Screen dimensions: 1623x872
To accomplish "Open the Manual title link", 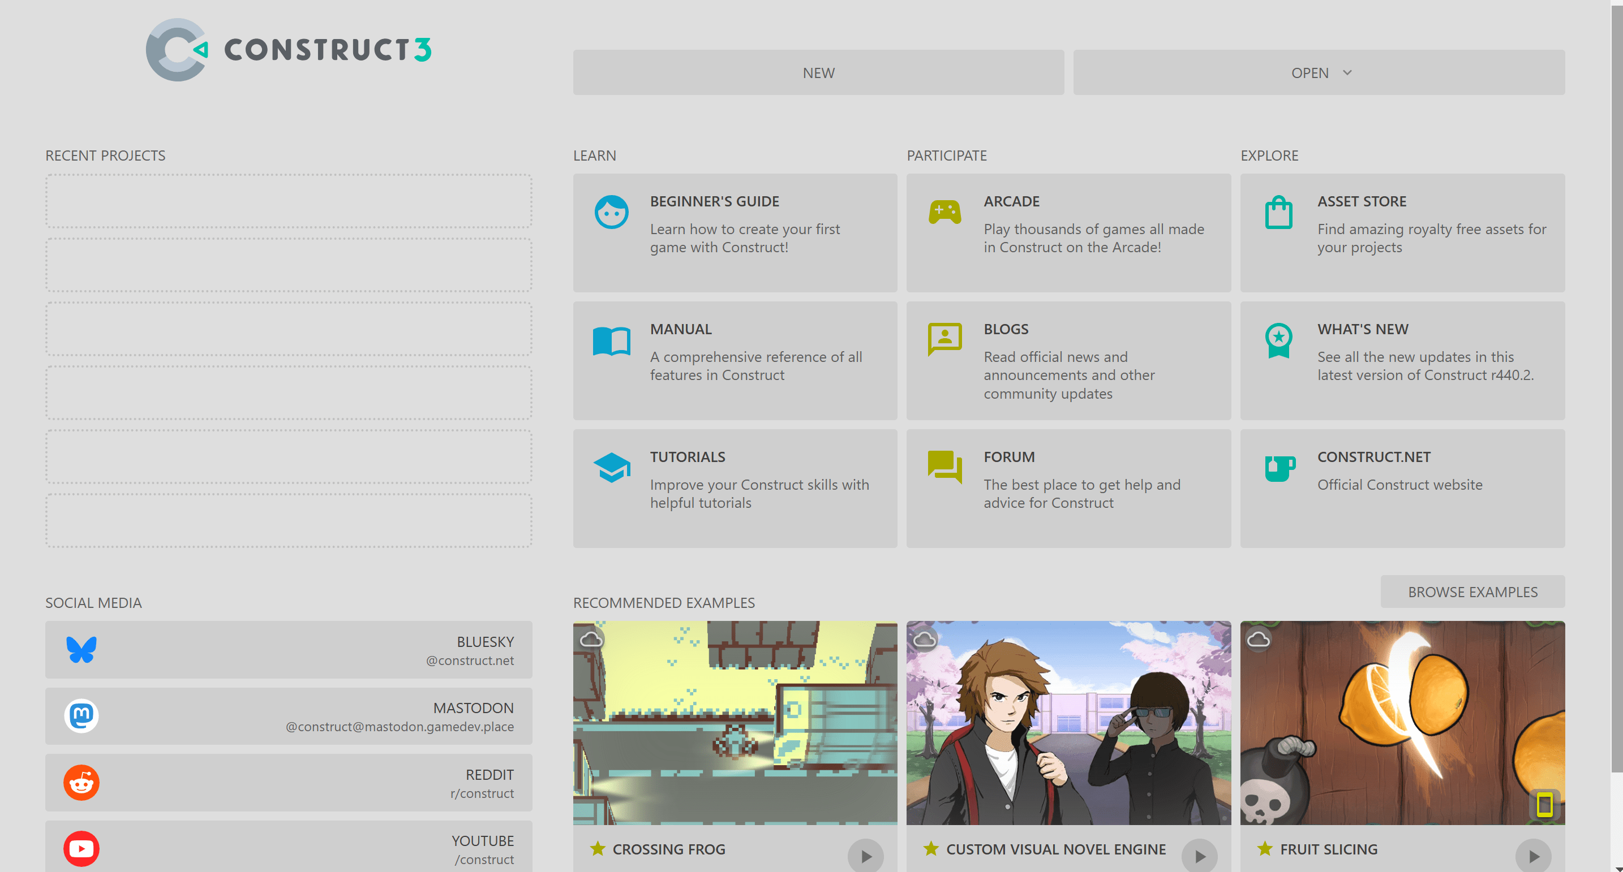I will [x=680, y=329].
